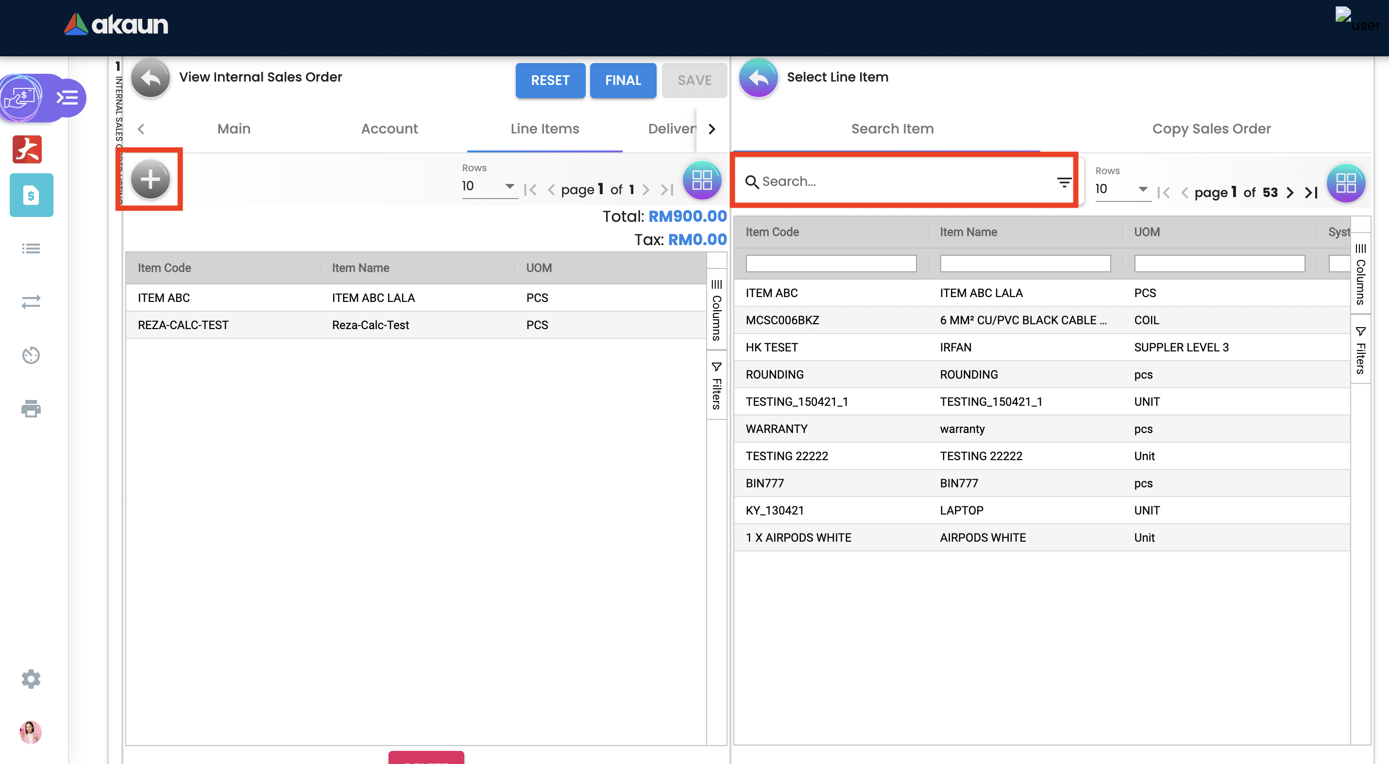
Task: Open the printer icon in the sidebar
Action: (x=31, y=408)
